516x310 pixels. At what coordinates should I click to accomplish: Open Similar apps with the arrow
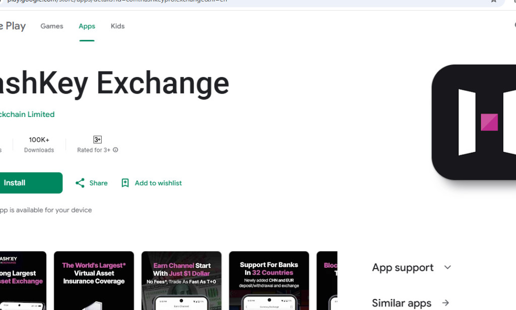tap(445, 302)
